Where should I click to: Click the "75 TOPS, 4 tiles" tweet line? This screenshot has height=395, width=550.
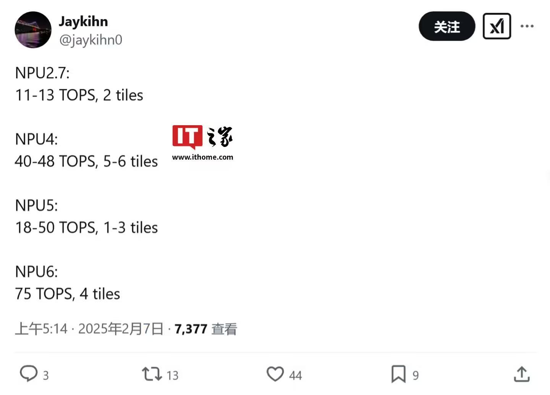point(68,294)
